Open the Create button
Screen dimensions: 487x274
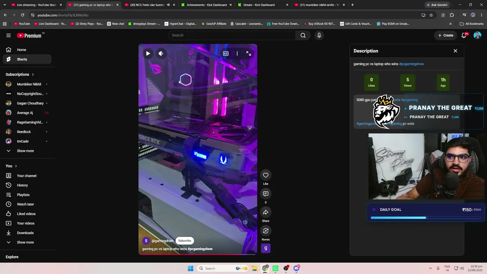tap(446, 35)
